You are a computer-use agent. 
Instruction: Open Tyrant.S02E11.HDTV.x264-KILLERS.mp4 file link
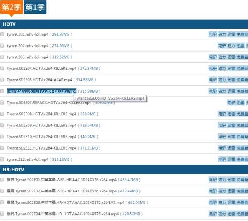coord(41,148)
